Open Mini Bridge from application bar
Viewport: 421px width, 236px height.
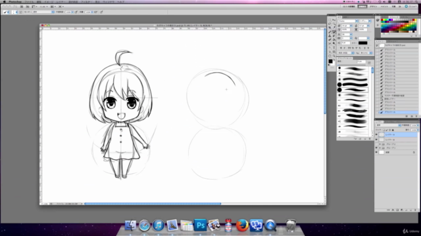(28, 7)
